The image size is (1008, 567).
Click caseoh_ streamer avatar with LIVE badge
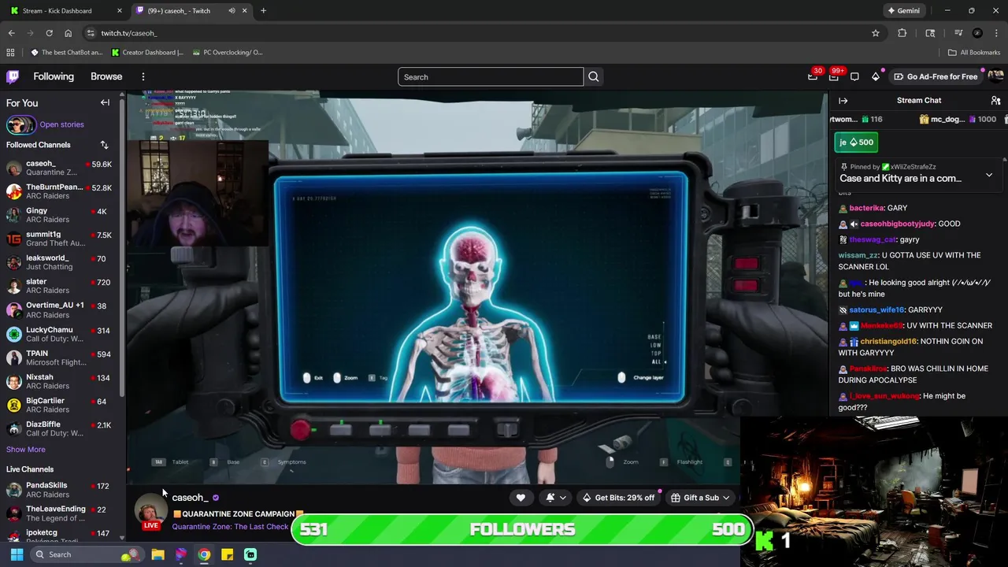tap(150, 512)
